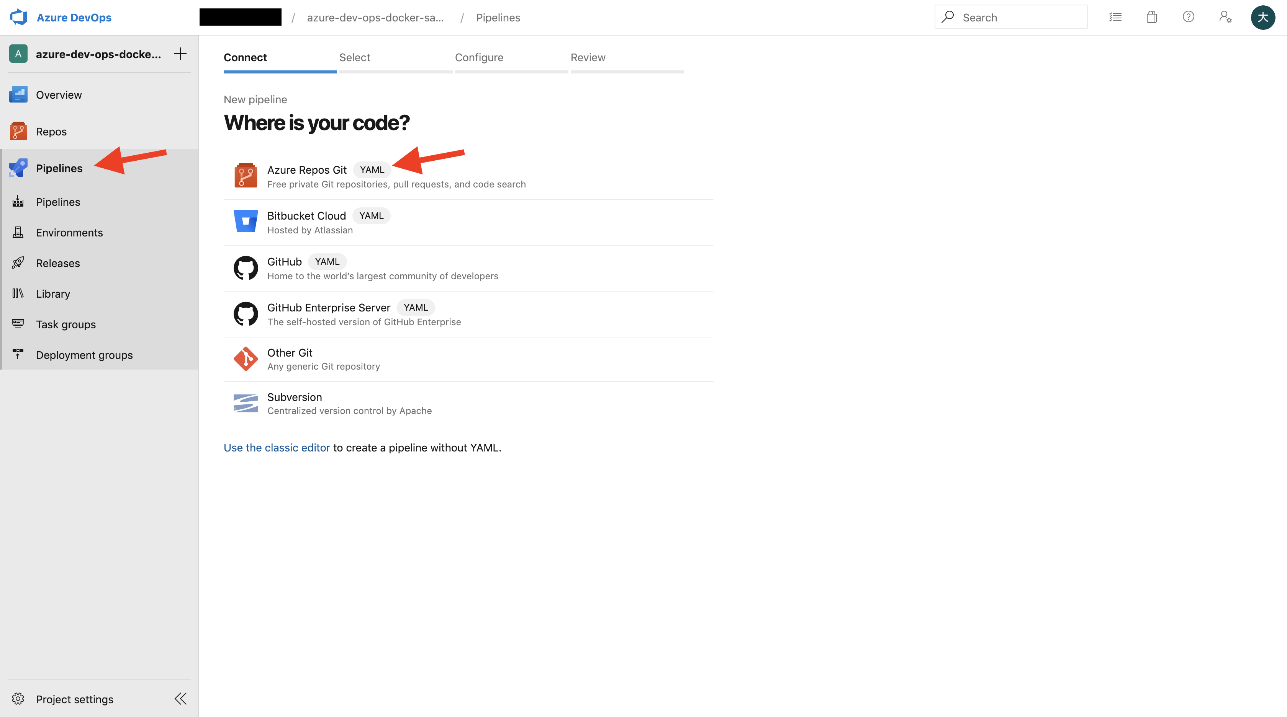This screenshot has width=1287, height=717.
Task: Select the Connect step tab
Action: 280,60
